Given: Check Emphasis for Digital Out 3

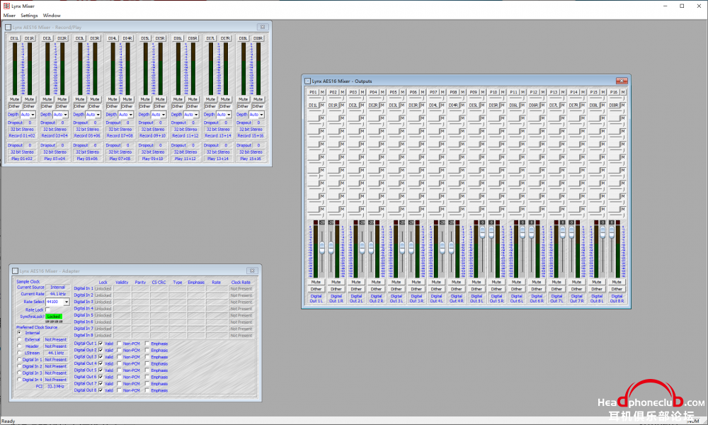Looking at the screenshot, I should click(147, 357).
